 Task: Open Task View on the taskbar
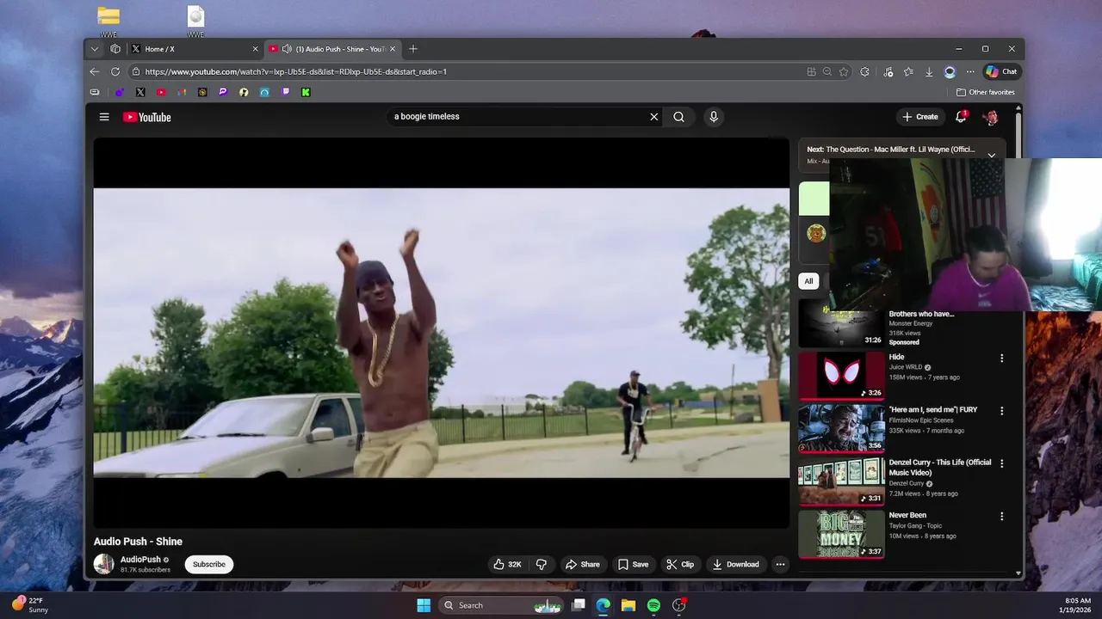579,605
